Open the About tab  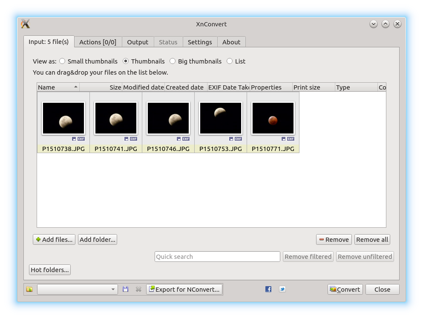pyautogui.click(x=231, y=42)
